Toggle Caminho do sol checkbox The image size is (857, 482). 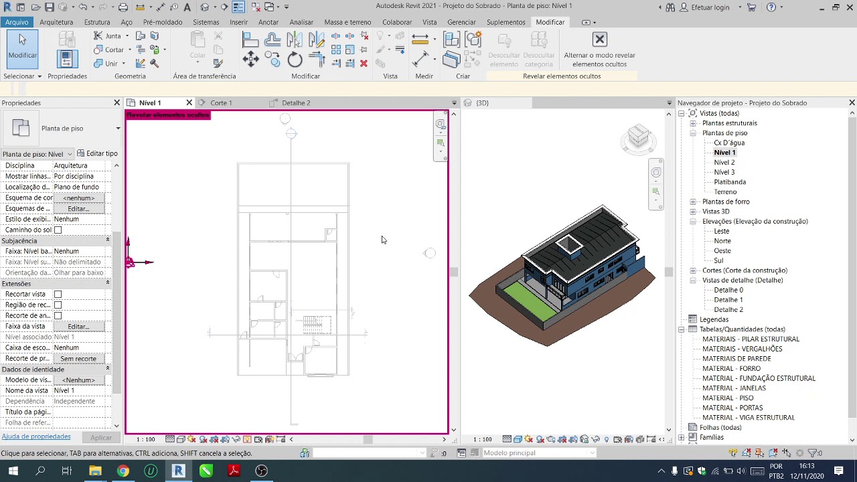pos(58,230)
